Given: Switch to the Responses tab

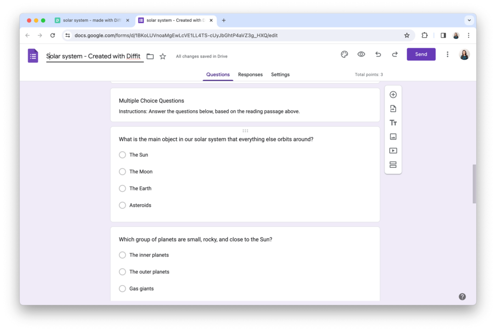Looking at the screenshot, I should tap(250, 75).
